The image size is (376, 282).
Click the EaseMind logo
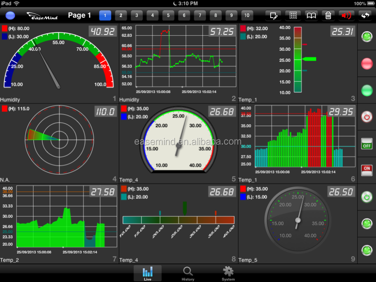42,16
